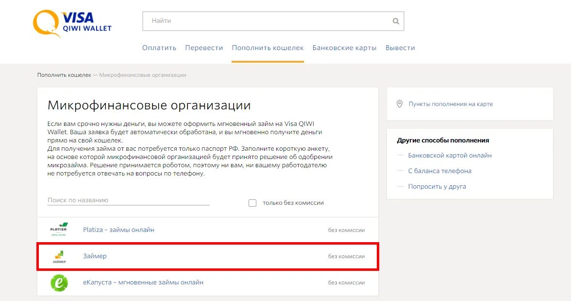571x301 pixels.
Task: Click the 'Микрофинансовые организации' page heading
Action: click(149, 106)
